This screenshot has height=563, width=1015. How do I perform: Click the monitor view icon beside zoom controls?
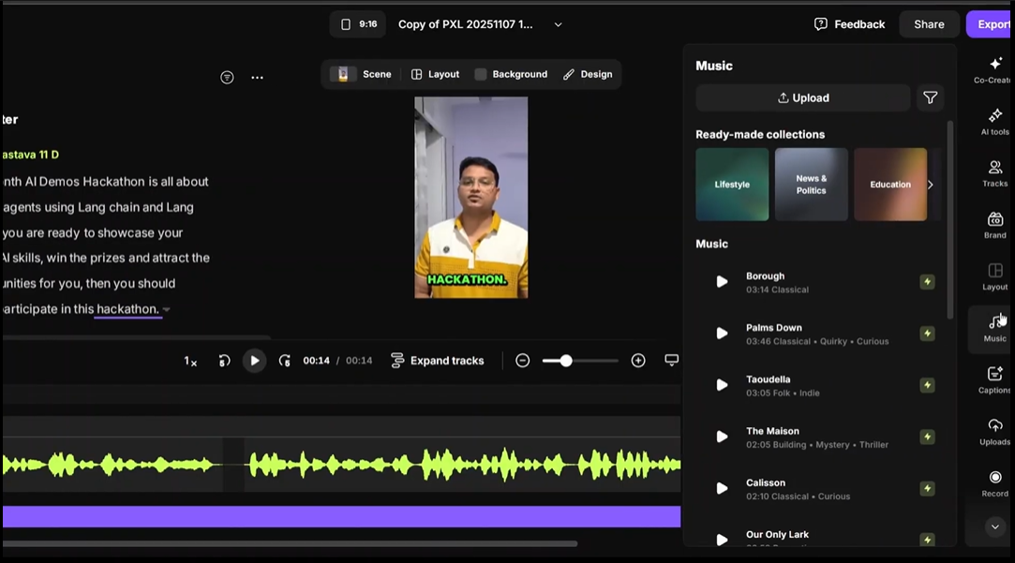(671, 360)
